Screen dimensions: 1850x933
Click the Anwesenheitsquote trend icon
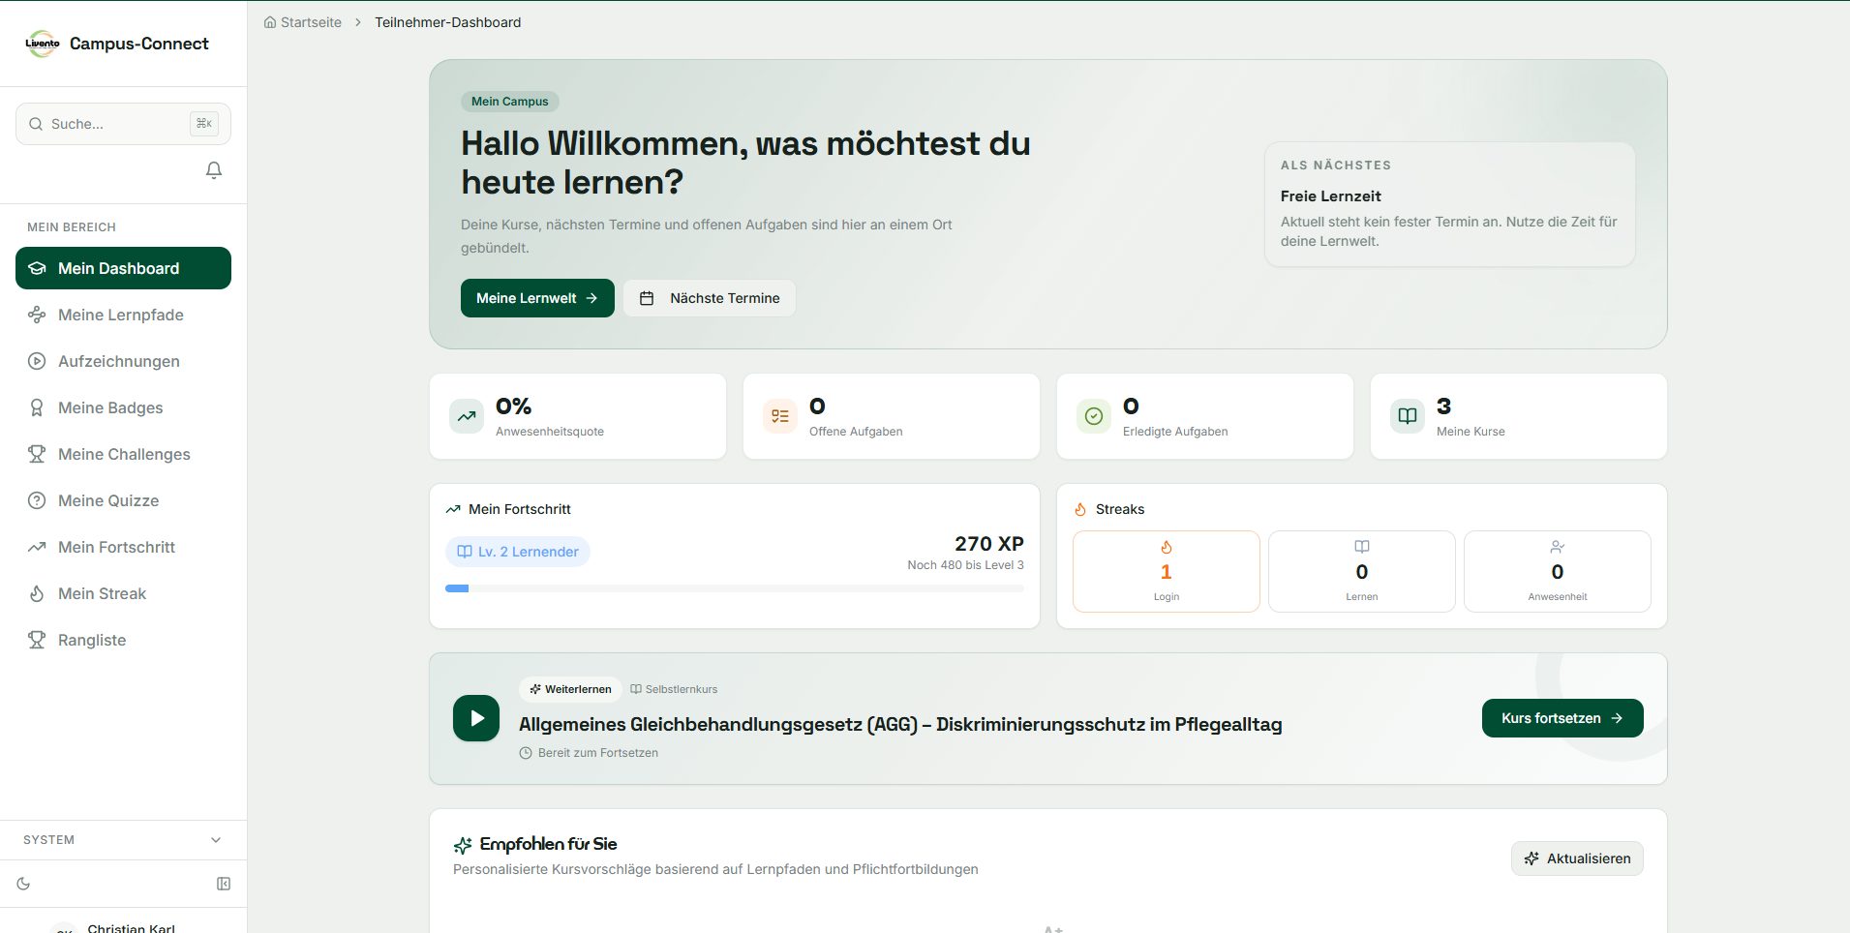click(467, 416)
